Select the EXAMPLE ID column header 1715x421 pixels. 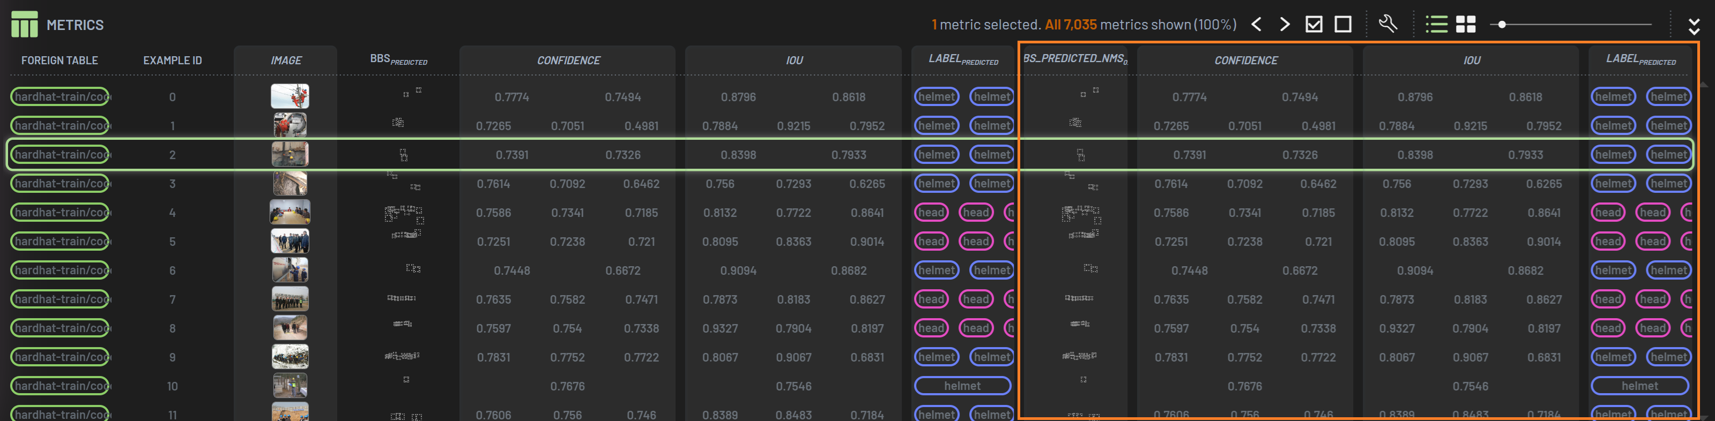tap(172, 61)
